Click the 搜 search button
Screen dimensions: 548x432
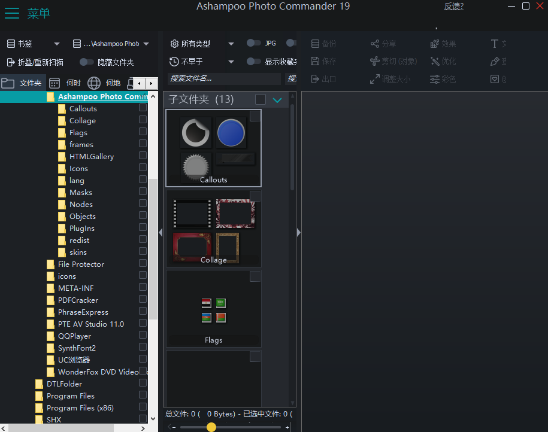pyautogui.click(x=292, y=78)
